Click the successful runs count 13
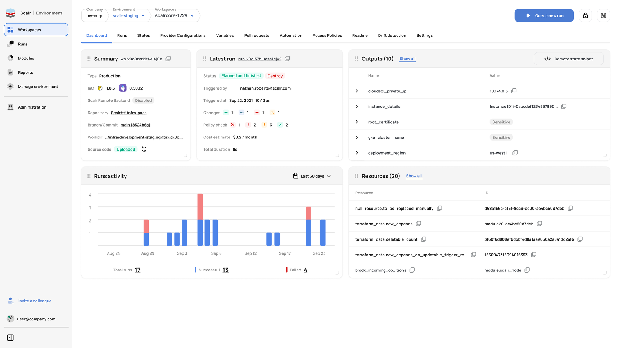This screenshot has width=619, height=348. point(225,270)
